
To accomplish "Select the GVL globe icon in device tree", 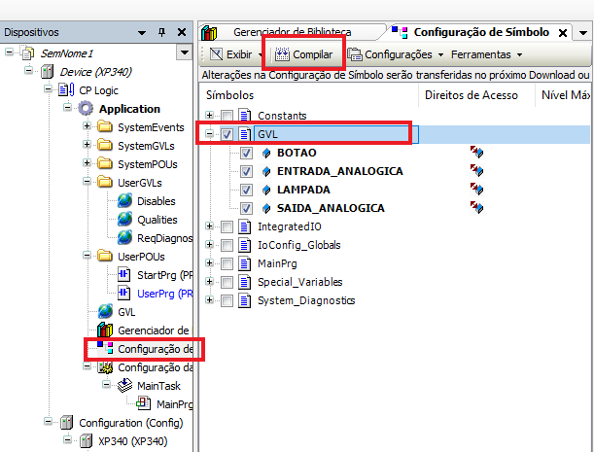I will pos(105,312).
